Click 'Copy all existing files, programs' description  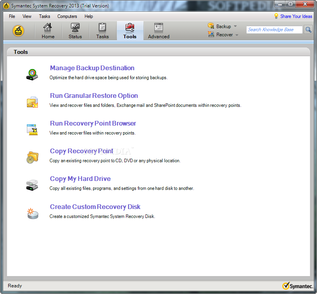click(x=122, y=188)
